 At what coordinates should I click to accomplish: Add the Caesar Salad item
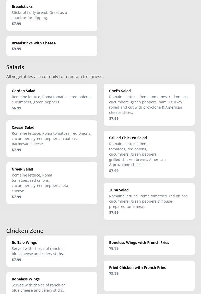point(52,138)
